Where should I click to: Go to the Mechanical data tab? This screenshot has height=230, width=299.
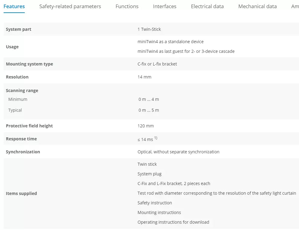pyautogui.click(x=257, y=6)
